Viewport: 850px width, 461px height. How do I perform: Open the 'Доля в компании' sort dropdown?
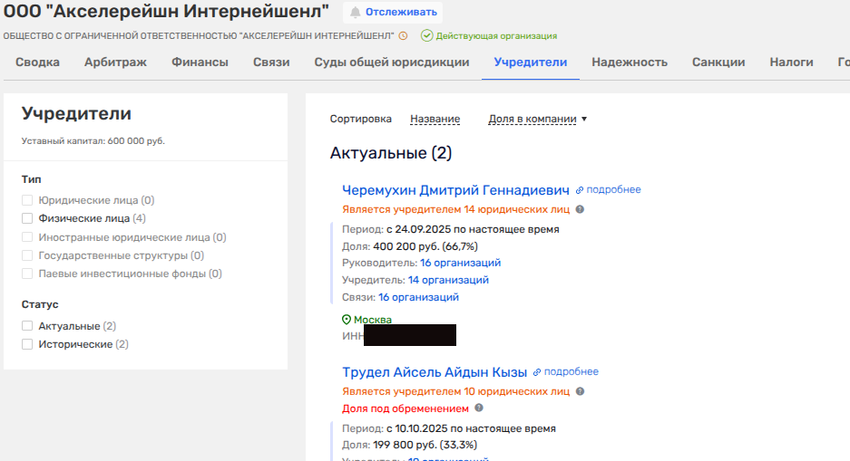(x=537, y=119)
